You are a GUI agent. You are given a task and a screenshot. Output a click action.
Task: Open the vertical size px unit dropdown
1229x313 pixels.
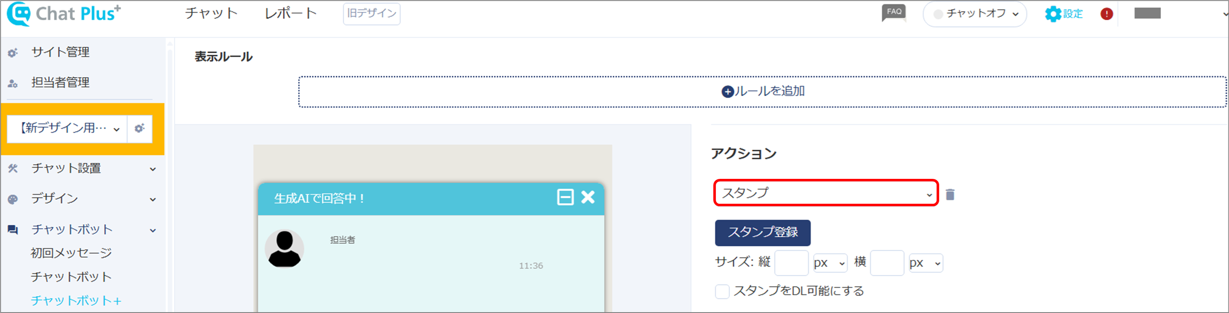pyautogui.click(x=830, y=263)
